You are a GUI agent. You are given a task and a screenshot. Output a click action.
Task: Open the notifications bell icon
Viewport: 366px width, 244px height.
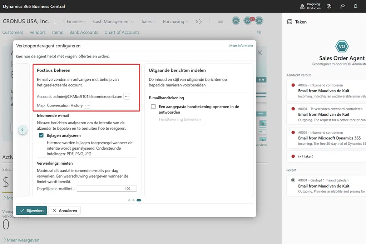(x=355, y=6)
